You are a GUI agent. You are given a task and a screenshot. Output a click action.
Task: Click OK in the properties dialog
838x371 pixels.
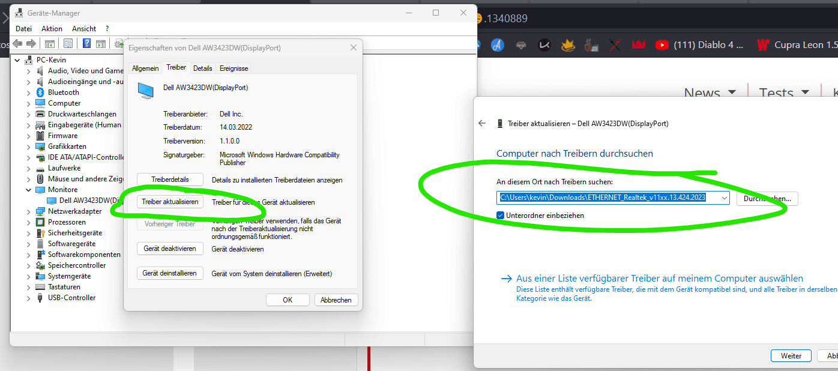288,300
